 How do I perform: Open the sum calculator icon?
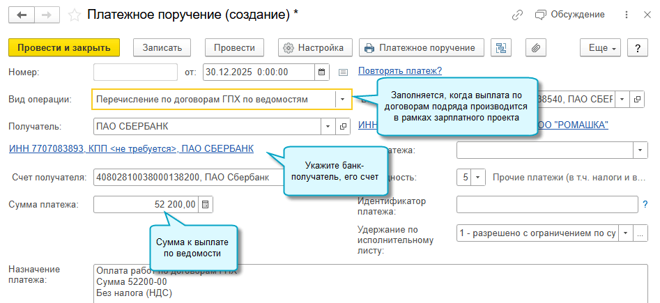pos(206,204)
